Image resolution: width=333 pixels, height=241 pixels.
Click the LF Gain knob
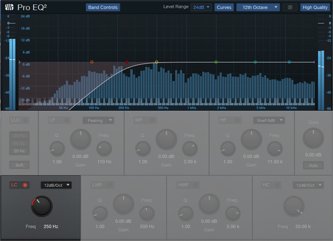click(x=81, y=140)
